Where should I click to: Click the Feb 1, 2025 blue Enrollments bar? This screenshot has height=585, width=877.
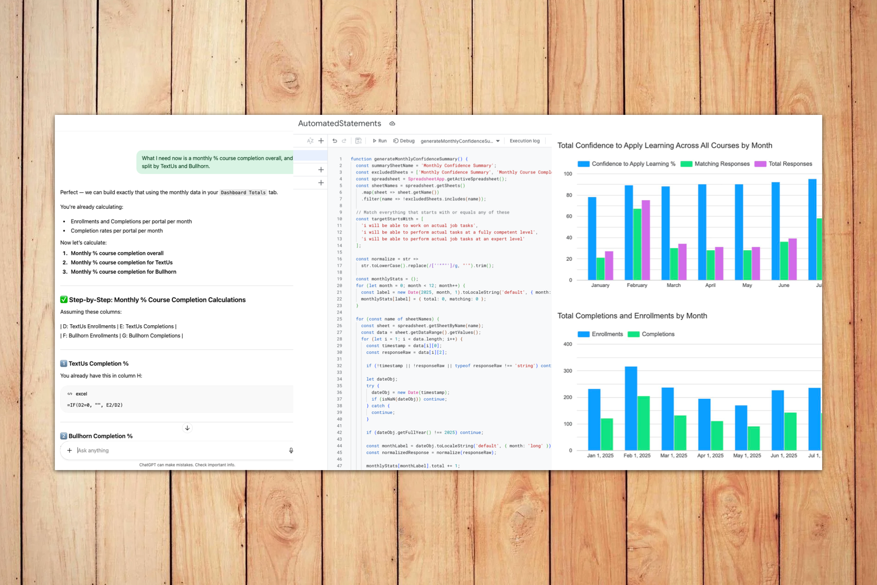coord(631,408)
